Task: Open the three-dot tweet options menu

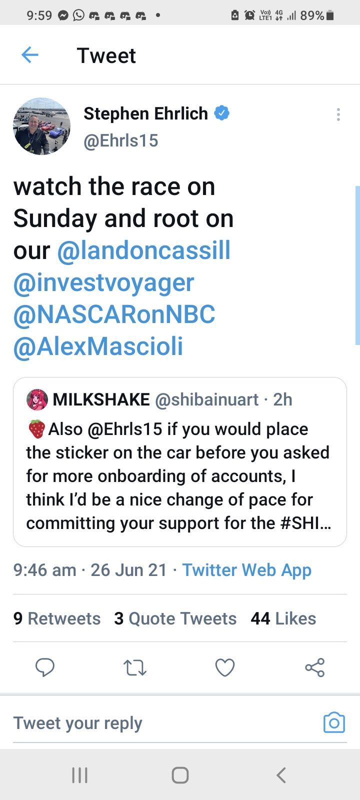Action: (x=338, y=114)
